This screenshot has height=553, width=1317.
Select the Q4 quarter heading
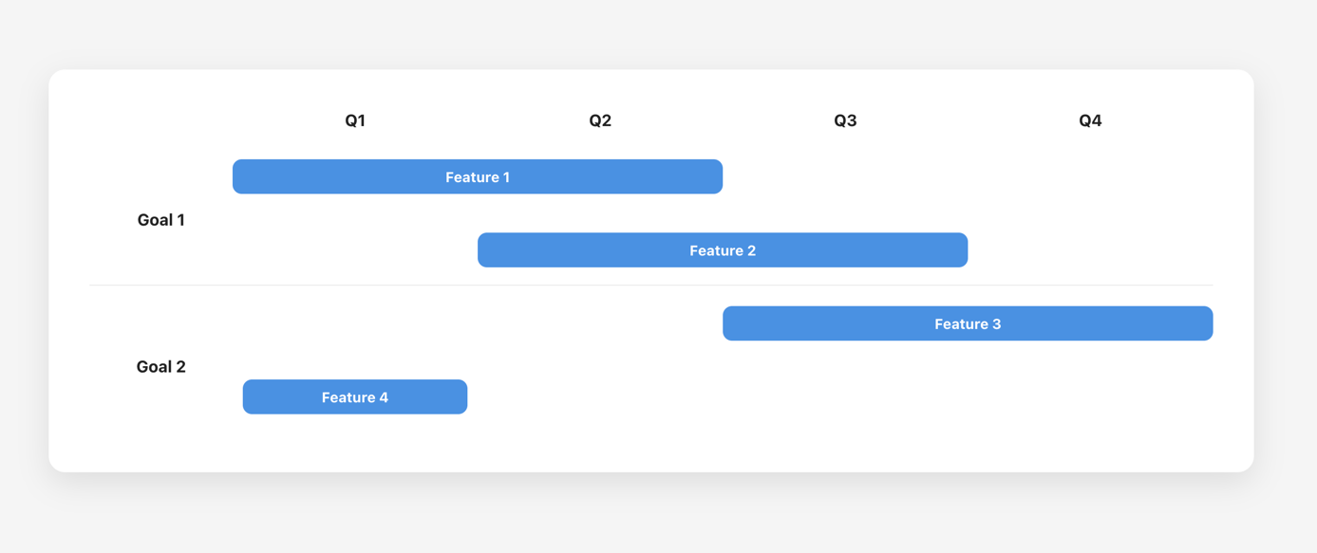(1090, 120)
